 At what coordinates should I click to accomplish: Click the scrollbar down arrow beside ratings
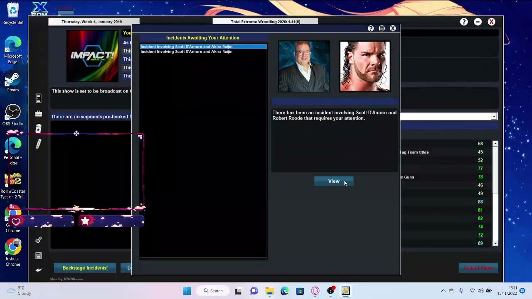495,243
